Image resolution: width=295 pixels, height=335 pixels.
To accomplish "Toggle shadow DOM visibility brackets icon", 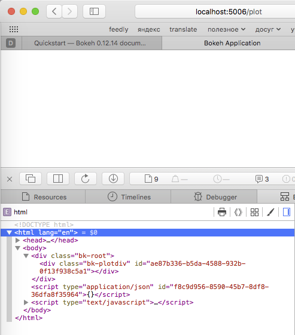I will click(238, 212).
